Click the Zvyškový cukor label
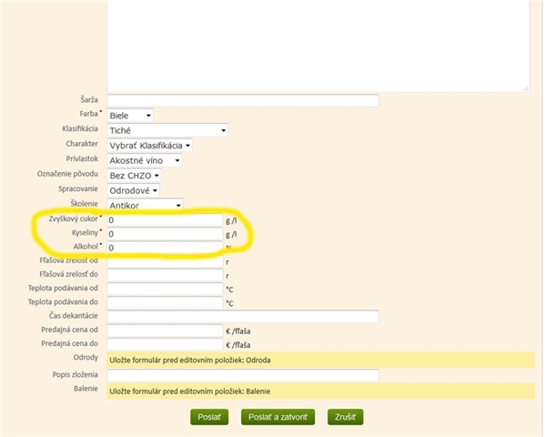Screen dimensions: 546x437 click(74, 218)
